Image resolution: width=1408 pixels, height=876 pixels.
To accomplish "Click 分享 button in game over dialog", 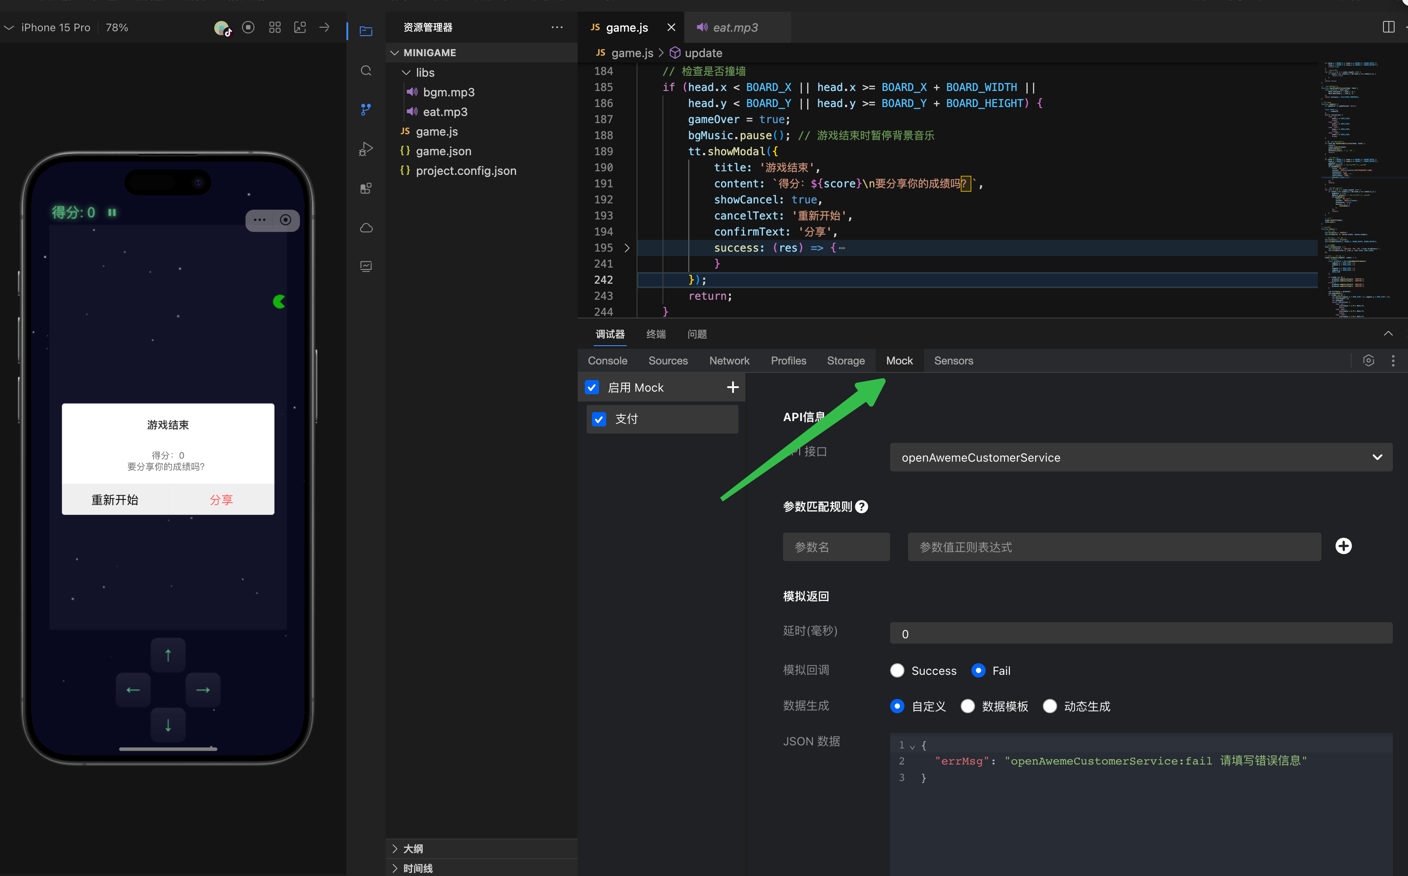I will [221, 500].
